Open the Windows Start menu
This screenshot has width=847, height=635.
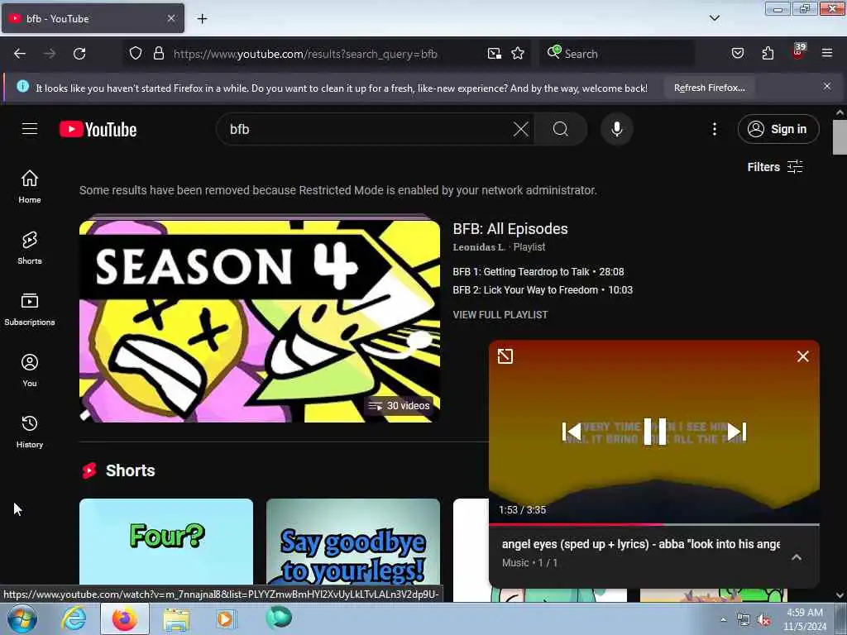(21, 618)
